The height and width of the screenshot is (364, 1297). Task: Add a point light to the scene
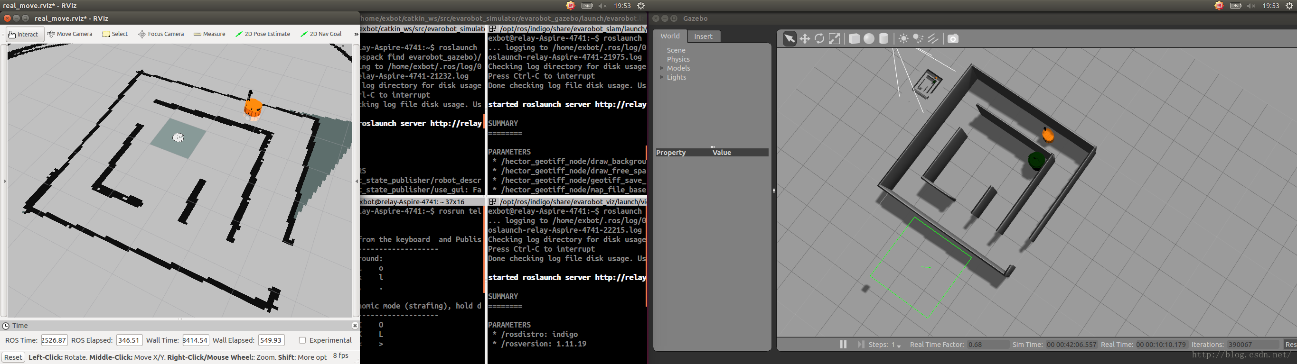(903, 39)
